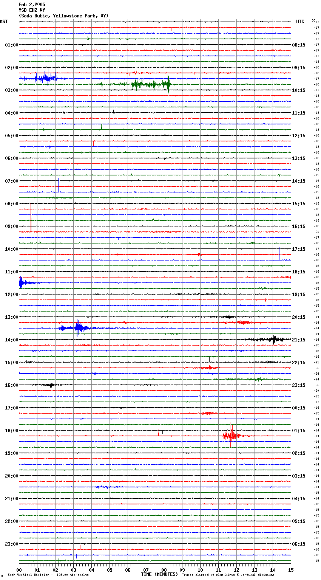
Task: Select the 11:00 MST time label
Action: tap(11, 272)
